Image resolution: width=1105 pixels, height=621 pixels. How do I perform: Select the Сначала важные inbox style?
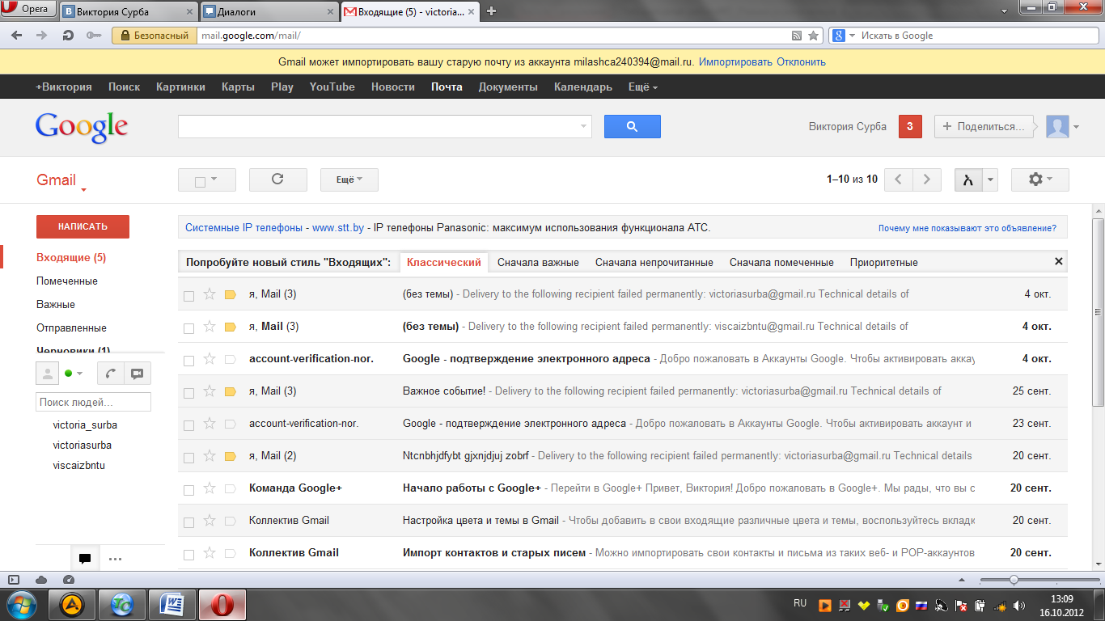tap(538, 262)
